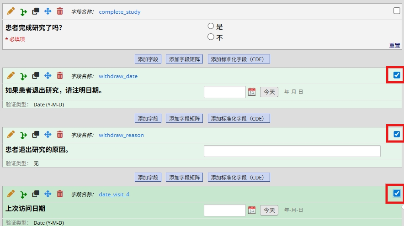Screen dimensions: 404x226
Task: Select the 不 radio option
Action: [x=211, y=37]
